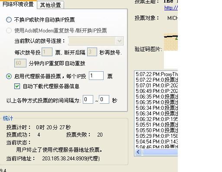Switch to the 网络环境设置 tab

(x=18, y=4)
